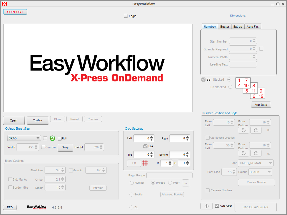Enable the Roll checkbox

[59, 139]
